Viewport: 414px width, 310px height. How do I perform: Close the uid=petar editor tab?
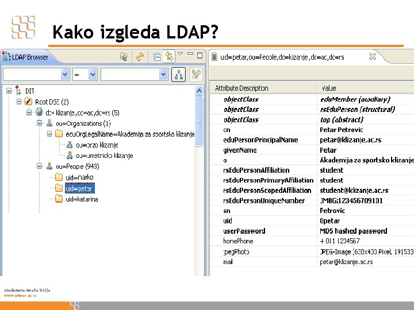click(372, 56)
